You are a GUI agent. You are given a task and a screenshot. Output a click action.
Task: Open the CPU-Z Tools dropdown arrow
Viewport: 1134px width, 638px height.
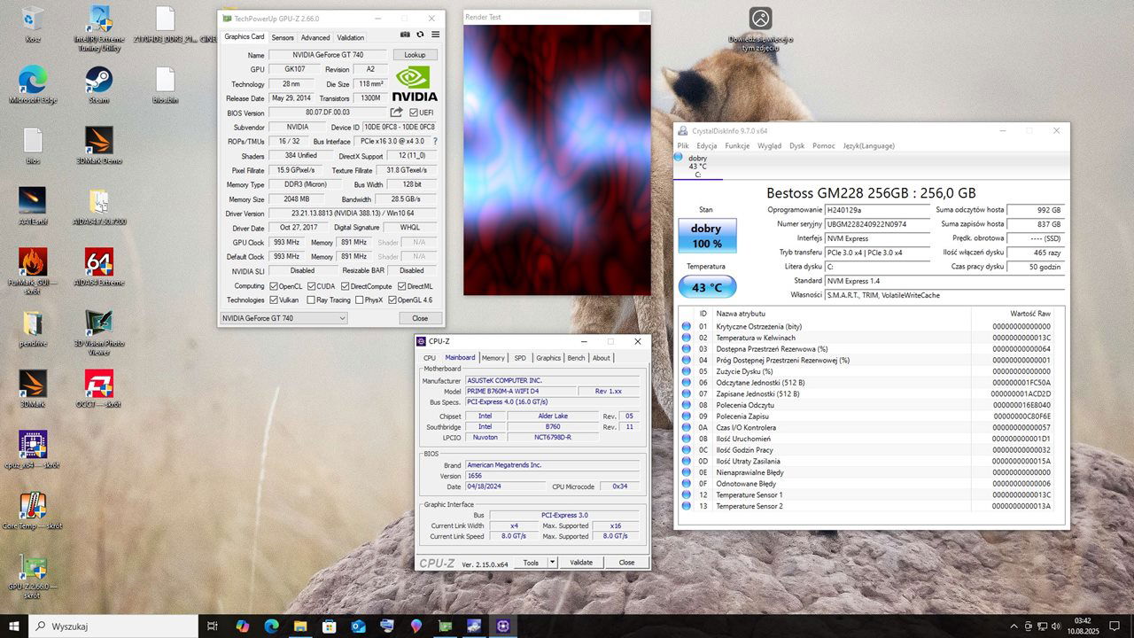pos(552,563)
